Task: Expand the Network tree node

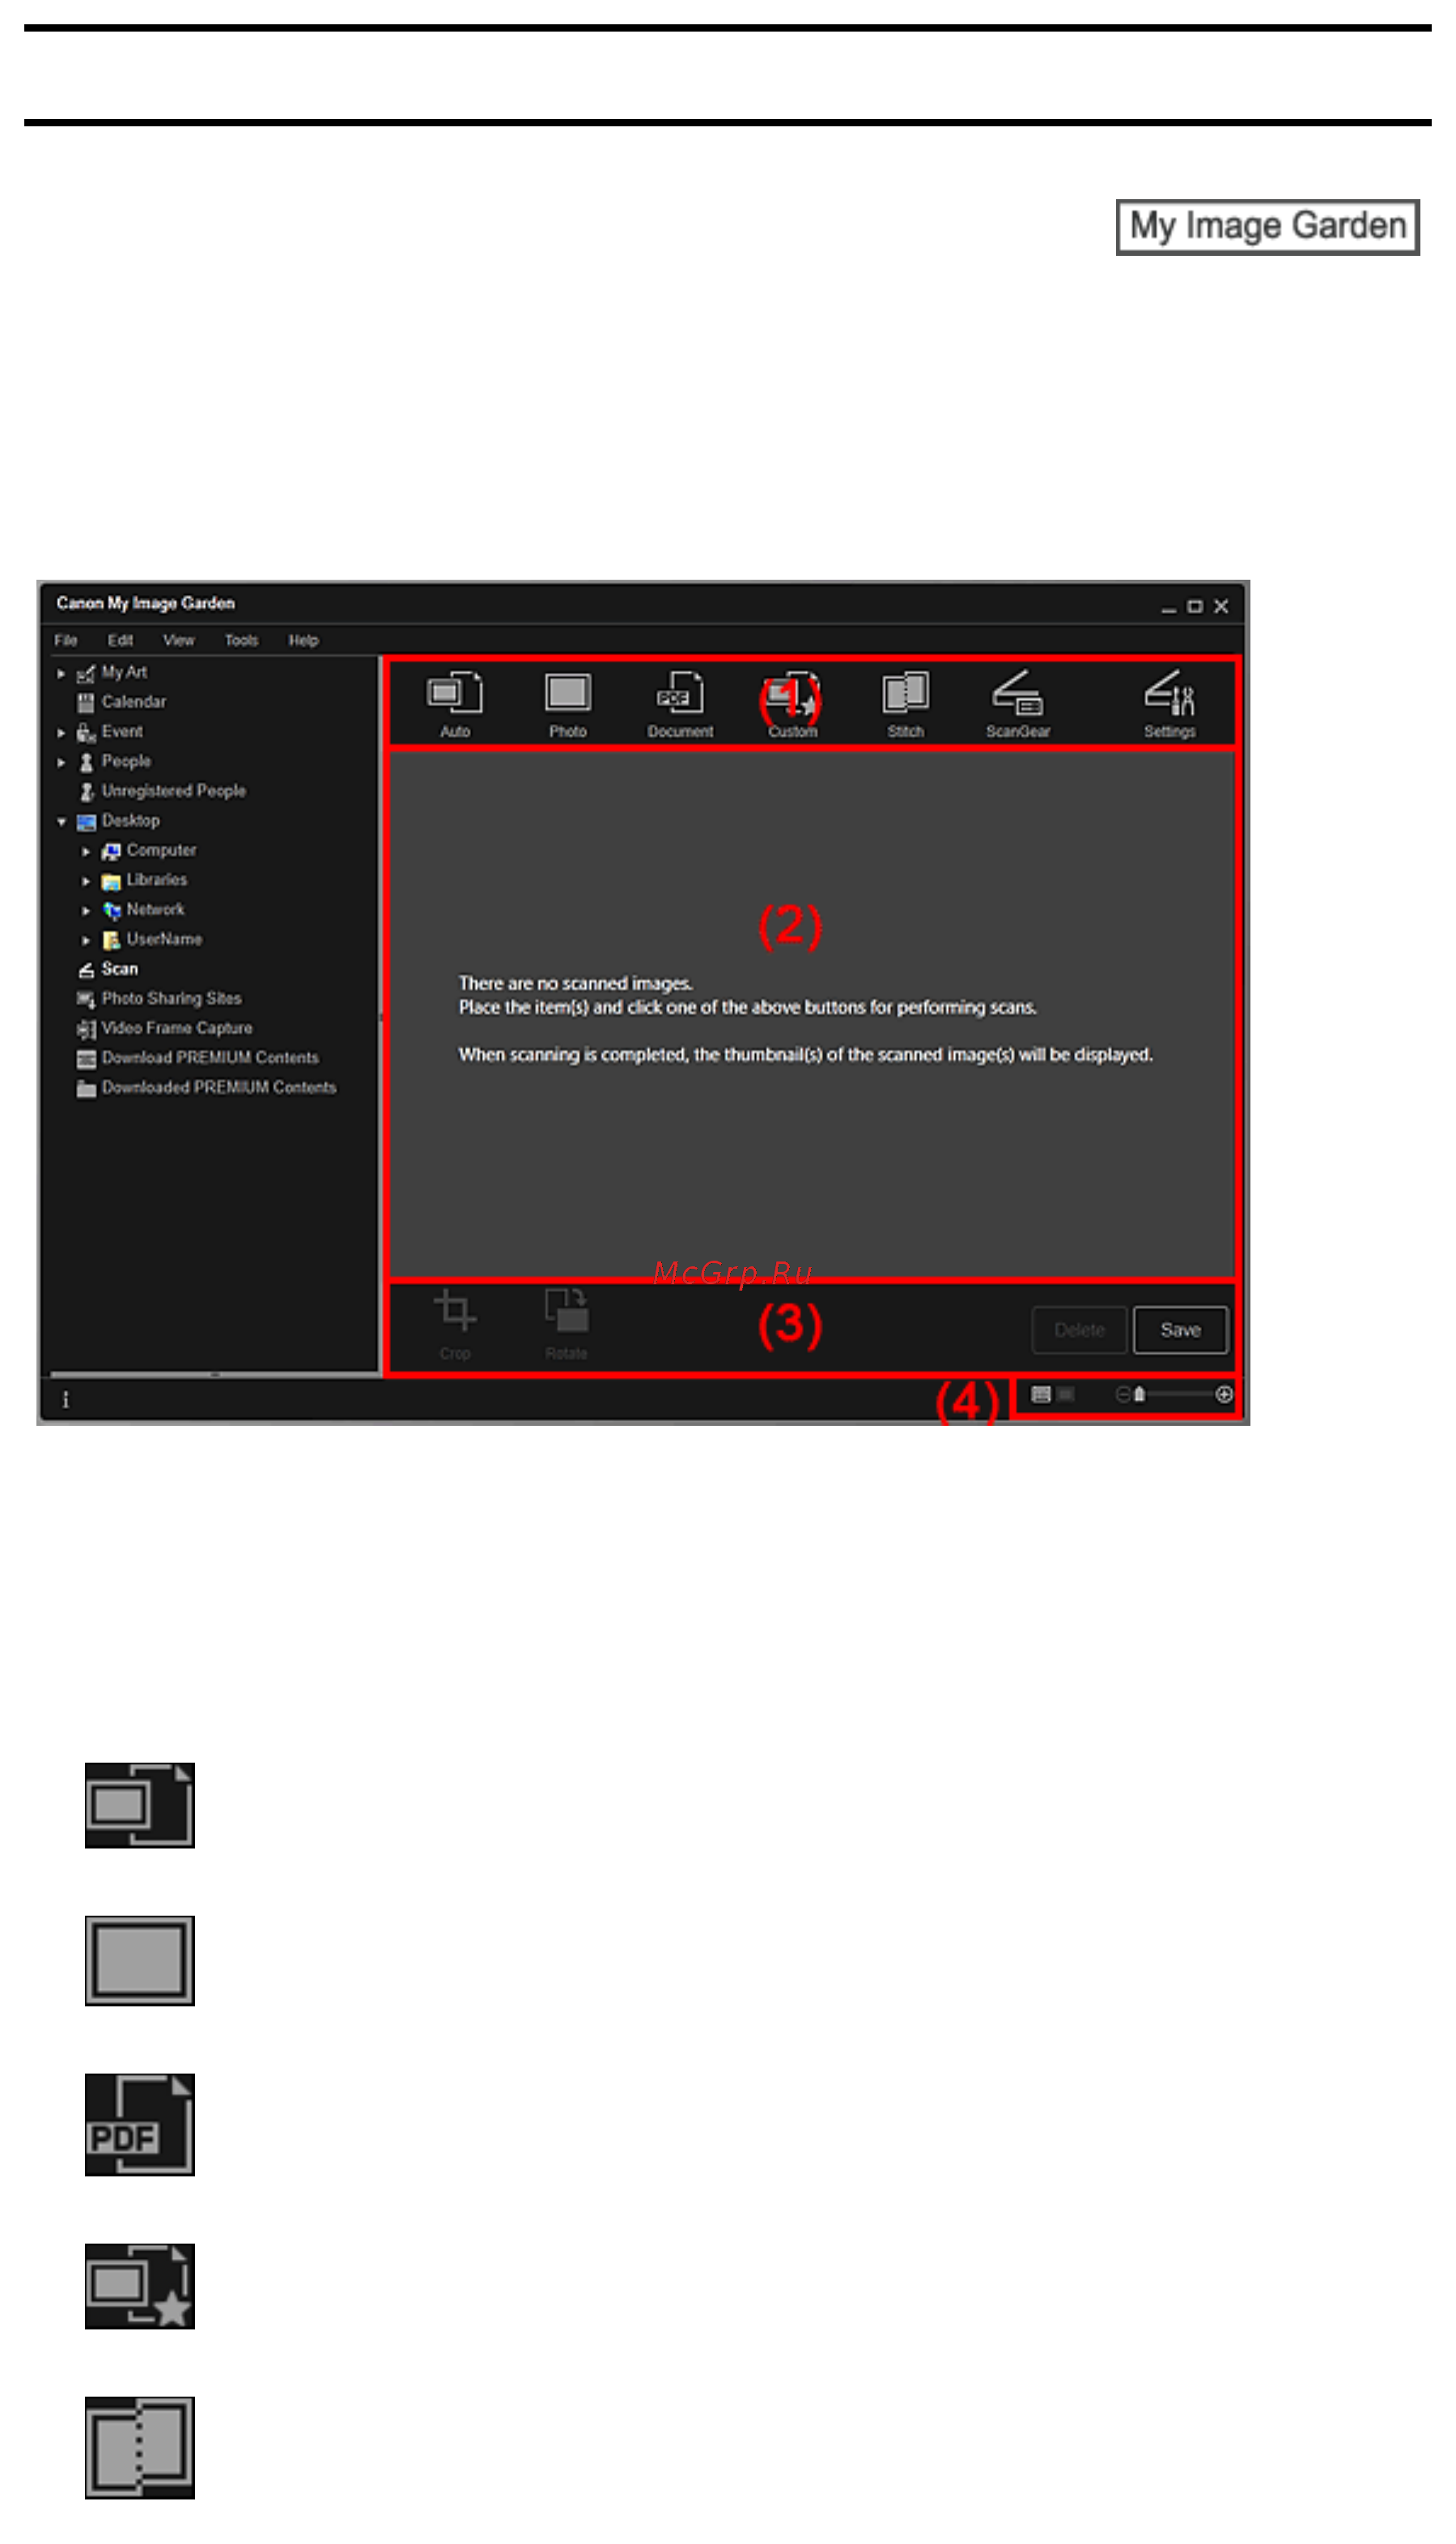Action: pyautogui.click(x=86, y=912)
